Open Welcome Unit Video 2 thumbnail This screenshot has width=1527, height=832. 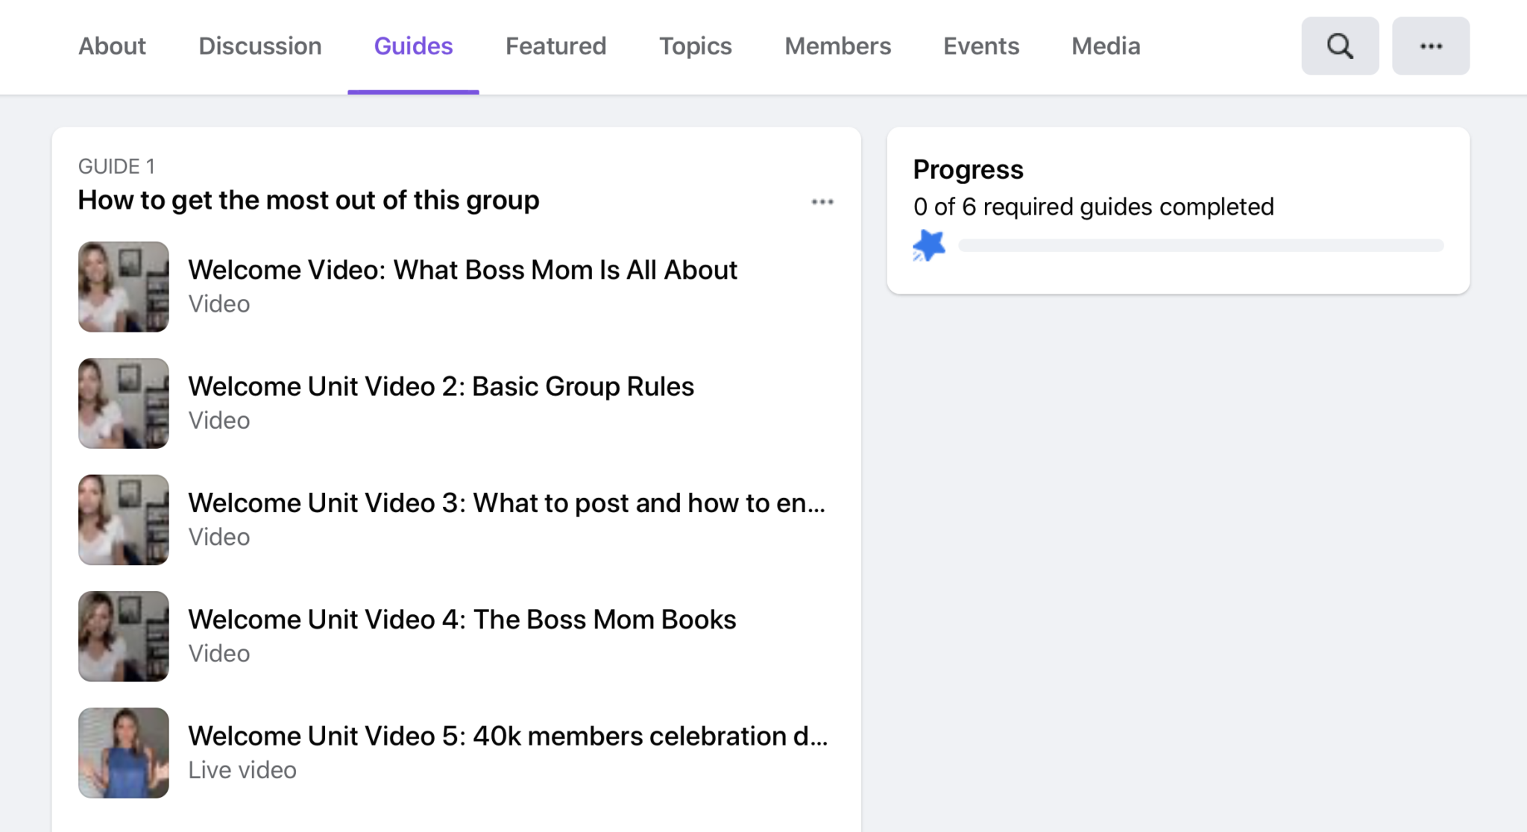tap(123, 403)
